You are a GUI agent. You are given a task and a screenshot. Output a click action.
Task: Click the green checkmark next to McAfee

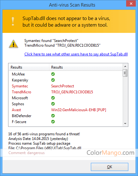(x=53, y=74)
